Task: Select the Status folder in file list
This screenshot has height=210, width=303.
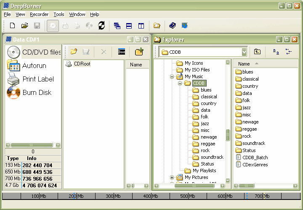Action: click(249, 150)
